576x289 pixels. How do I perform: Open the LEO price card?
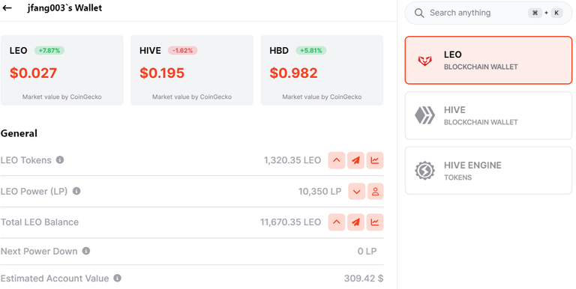click(61, 70)
